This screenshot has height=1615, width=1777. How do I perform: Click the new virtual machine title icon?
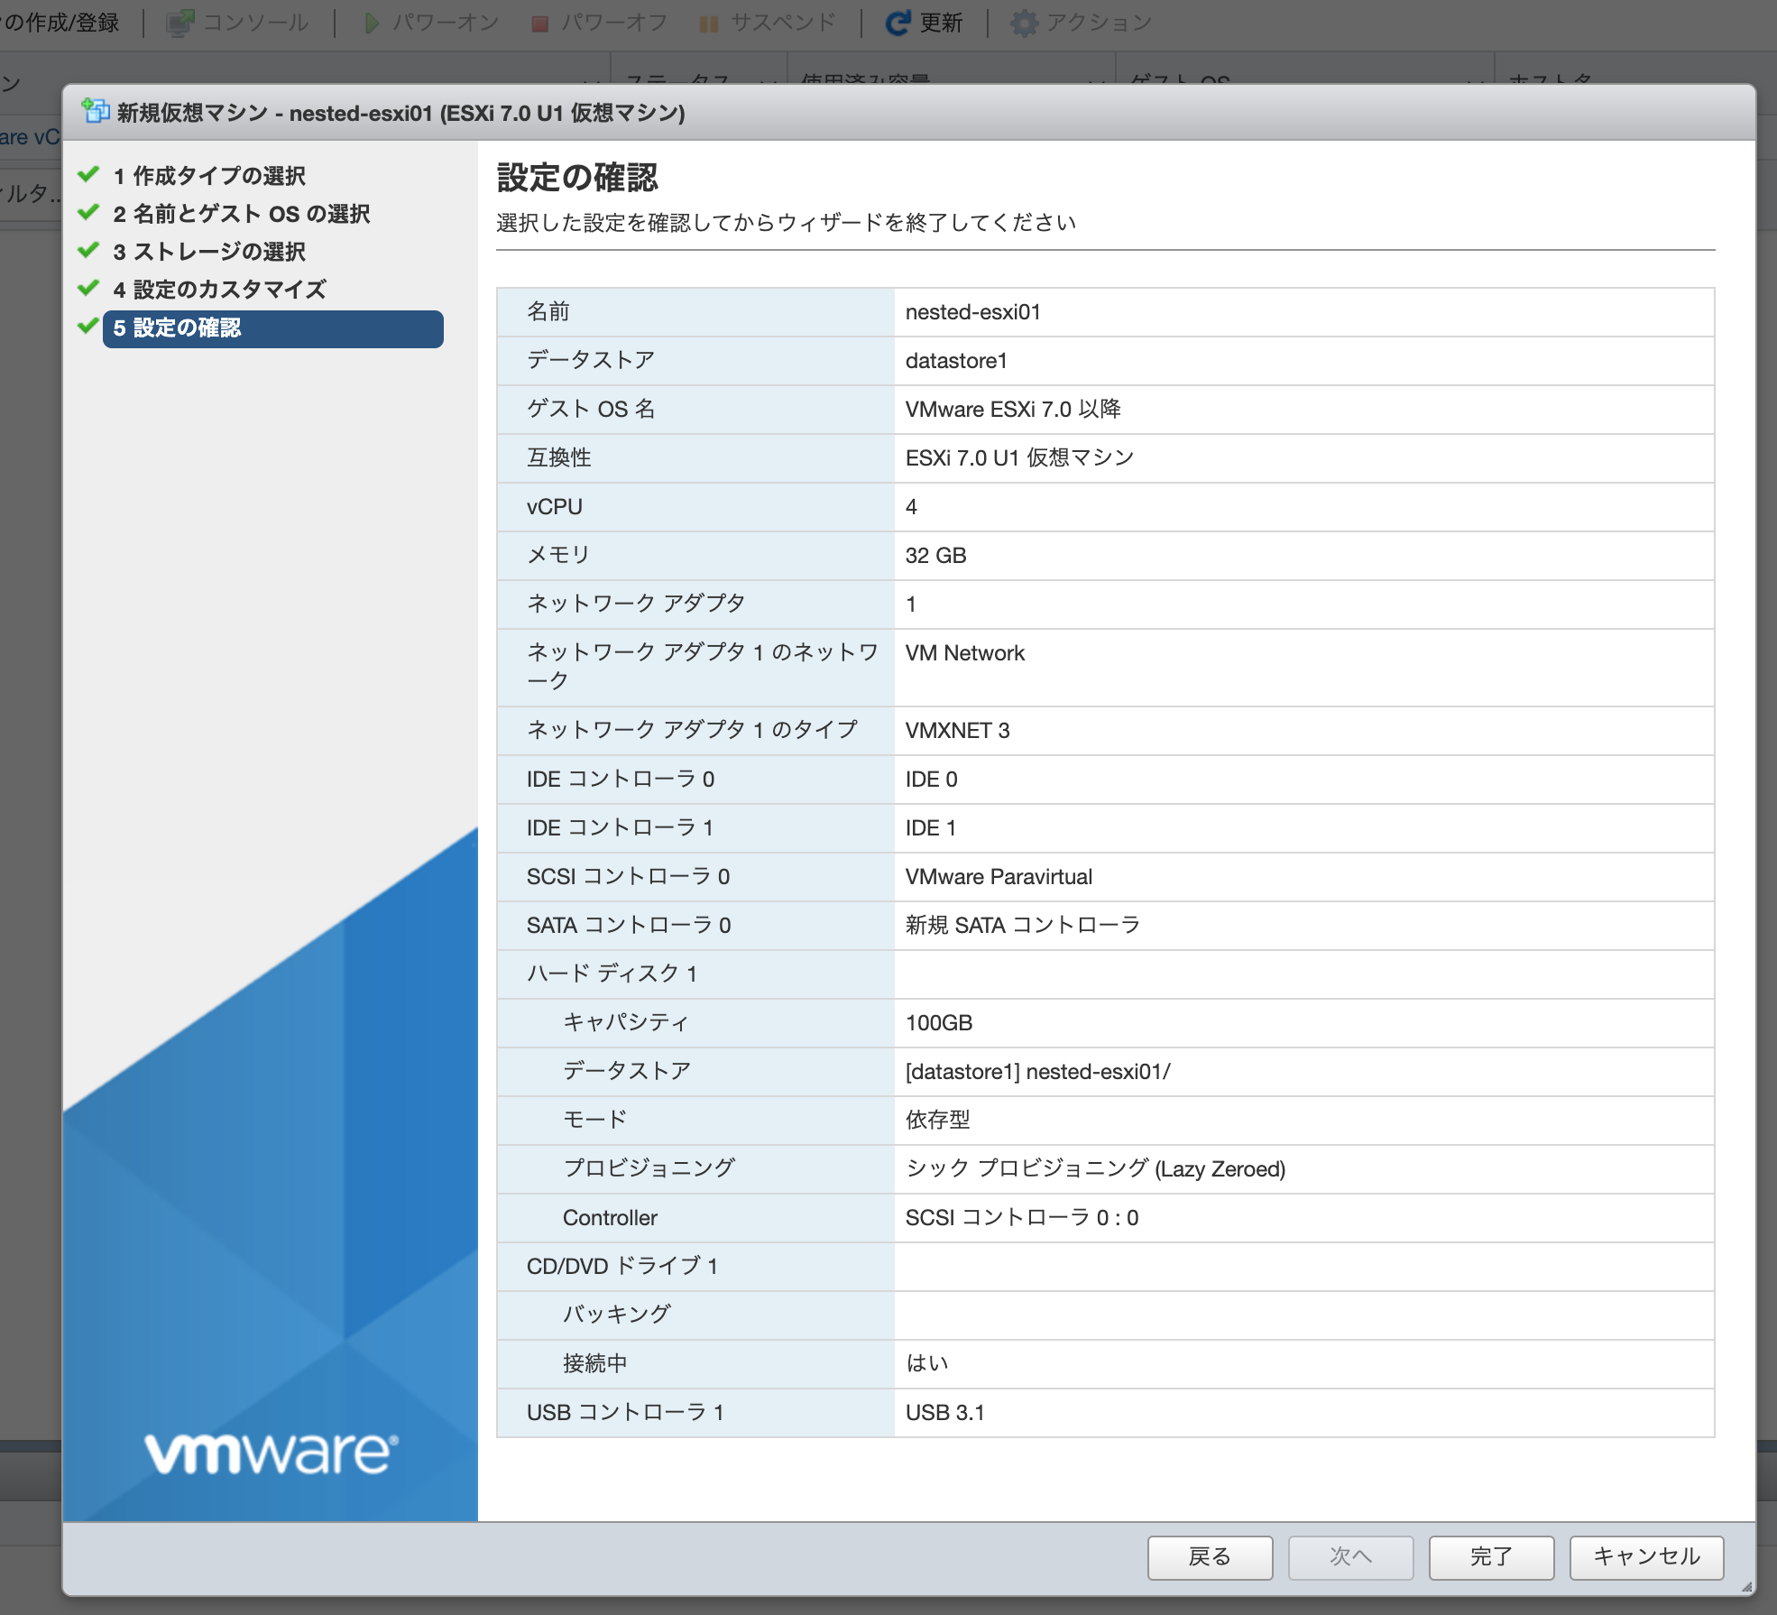[95, 112]
